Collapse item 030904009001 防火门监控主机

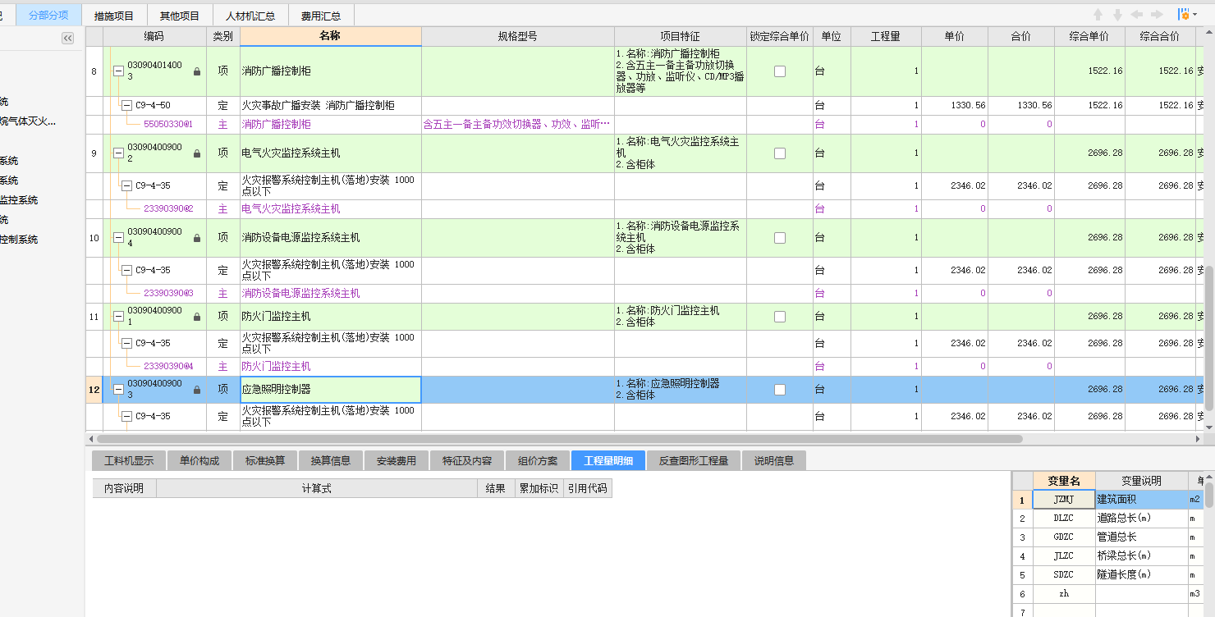pyautogui.click(x=118, y=317)
